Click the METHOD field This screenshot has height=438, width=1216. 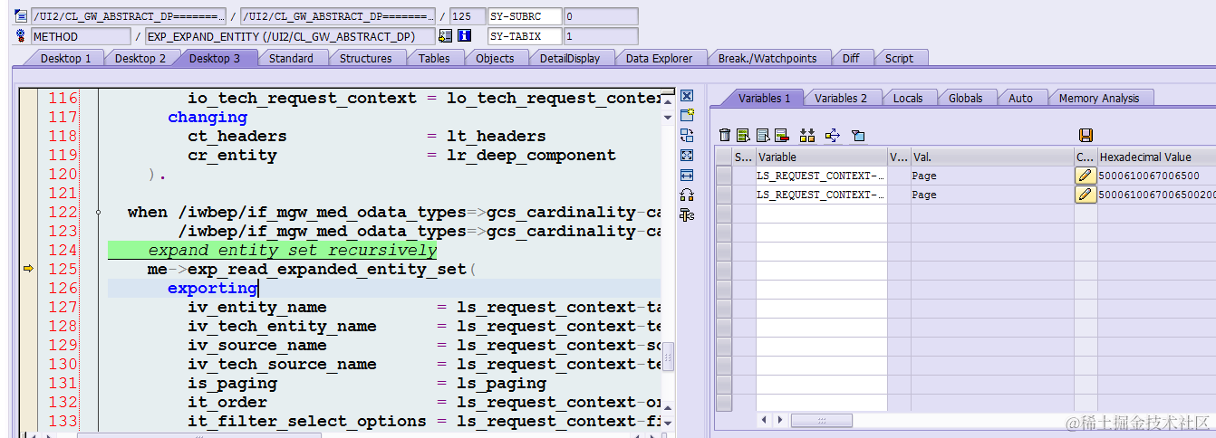81,36
